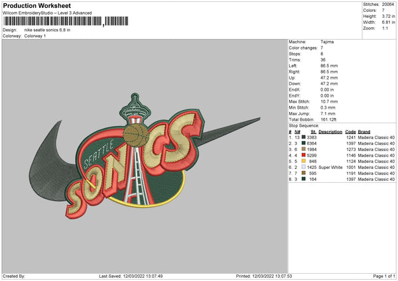Click the green swatch beside 164
398x281 pixels.
click(303, 179)
